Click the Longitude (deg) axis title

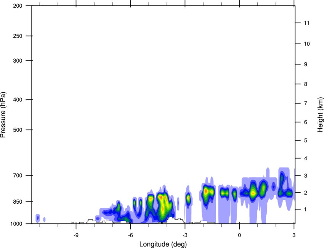click(x=163, y=244)
